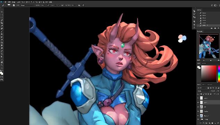
Task: Click the screen mode icon at toolbar bottom
Action: 2,80
